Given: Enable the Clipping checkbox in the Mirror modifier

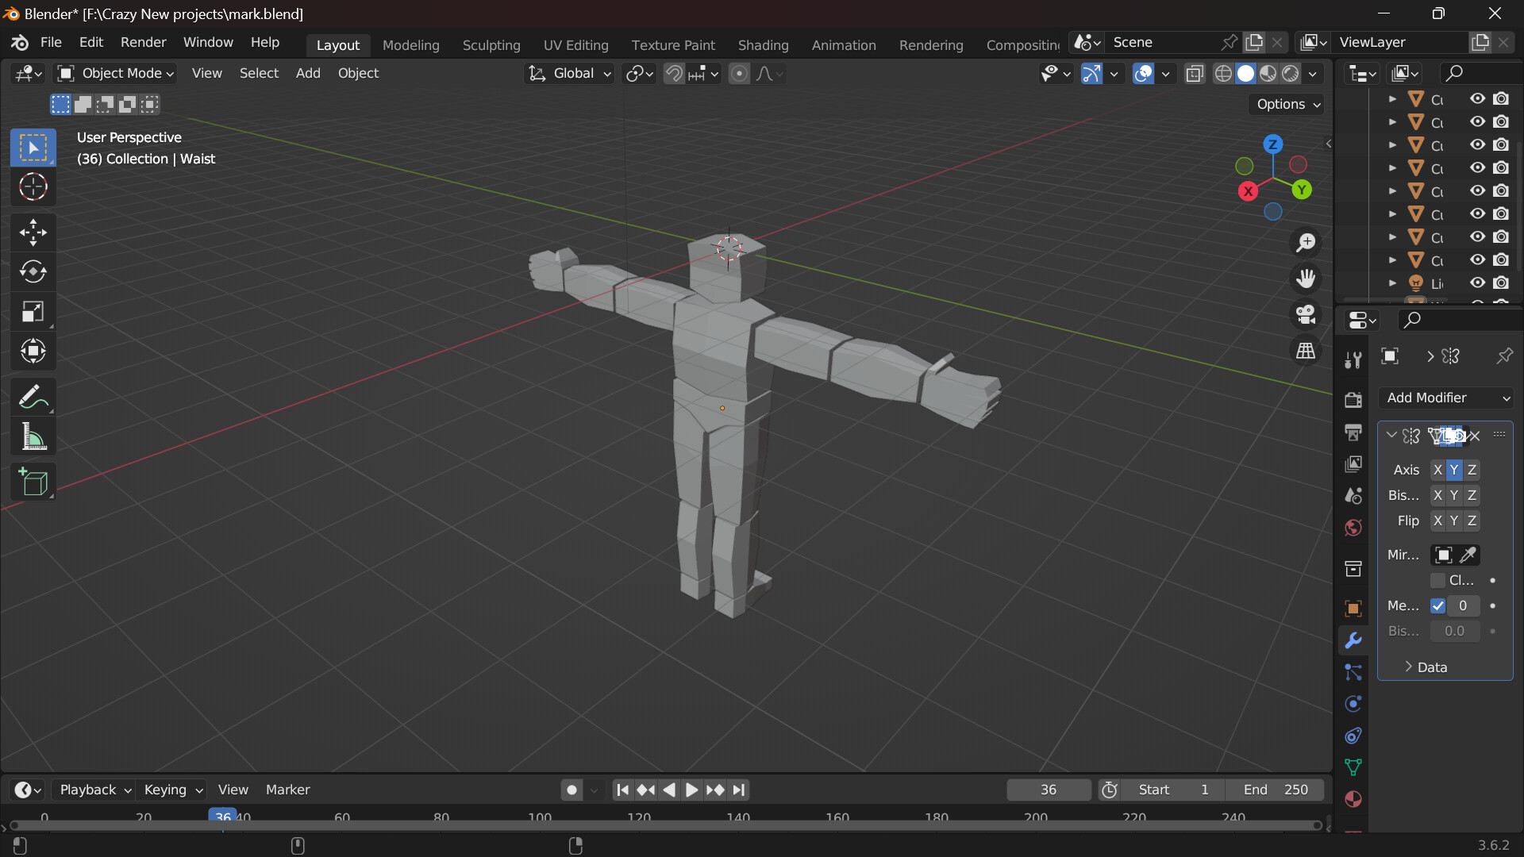Looking at the screenshot, I should pyautogui.click(x=1439, y=580).
